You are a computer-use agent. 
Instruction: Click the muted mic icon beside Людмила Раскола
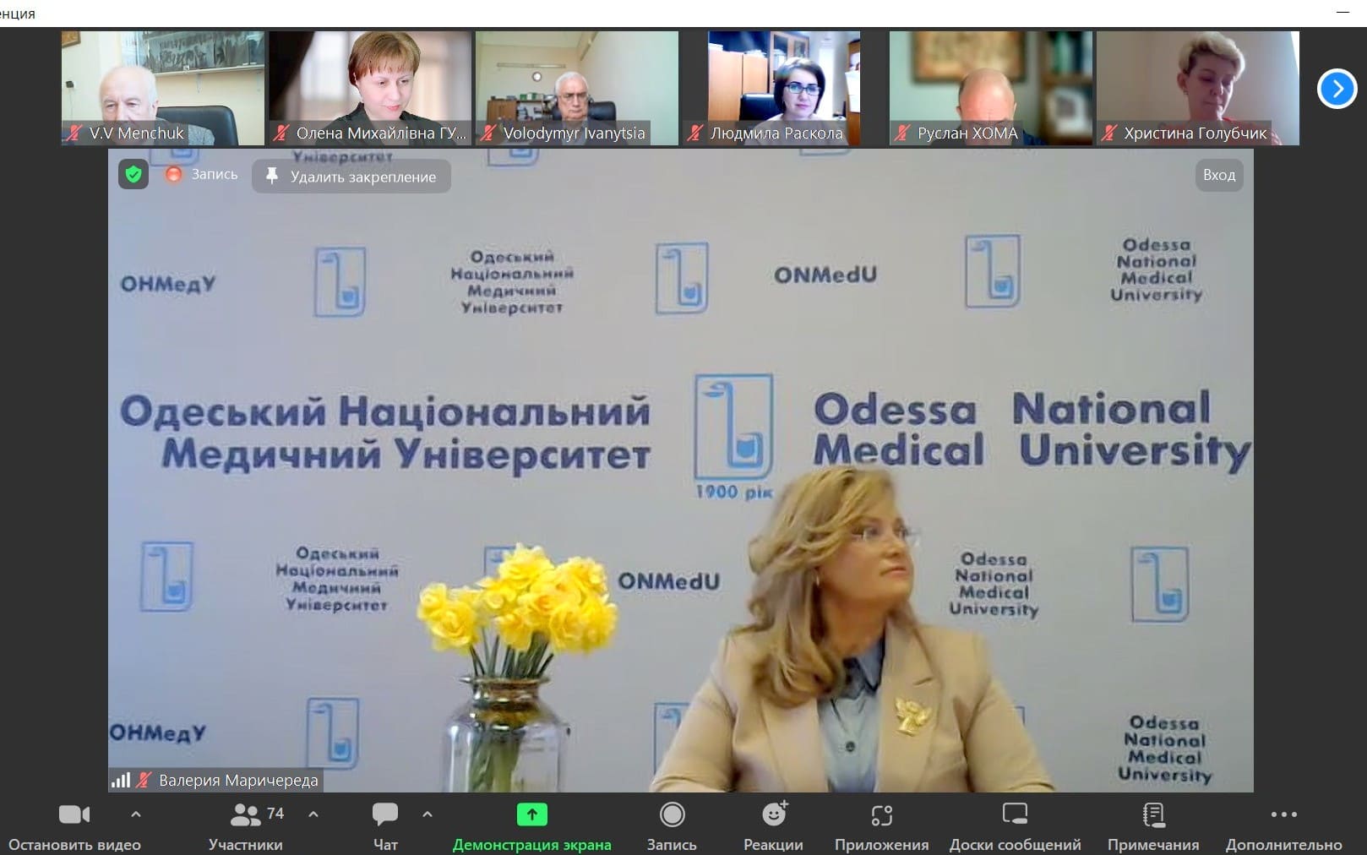695,133
